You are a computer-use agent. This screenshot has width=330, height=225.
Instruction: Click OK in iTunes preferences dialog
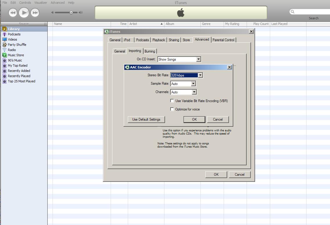216,174
